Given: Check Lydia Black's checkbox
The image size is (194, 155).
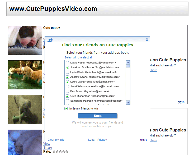Looking at the screenshot, I should click(67, 72).
